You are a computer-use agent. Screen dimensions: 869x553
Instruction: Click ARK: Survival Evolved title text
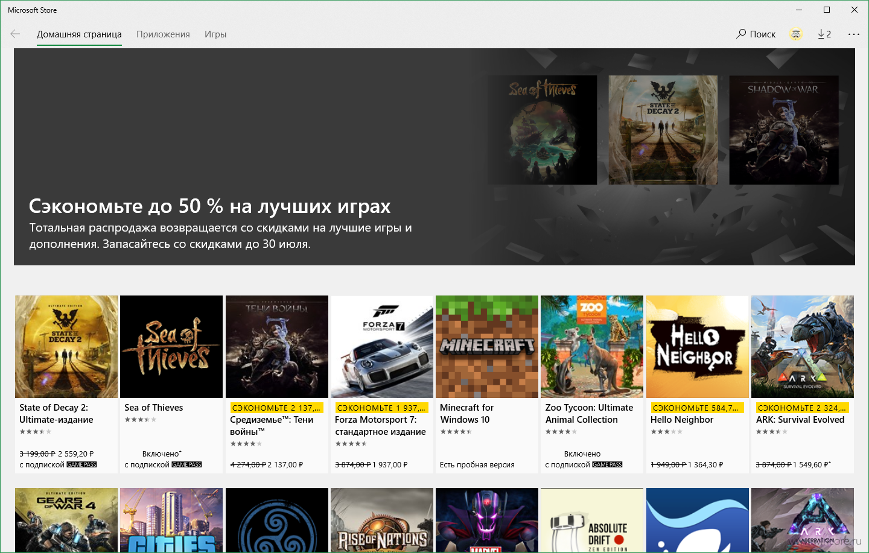pyautogui.click(x=800, y=420)
